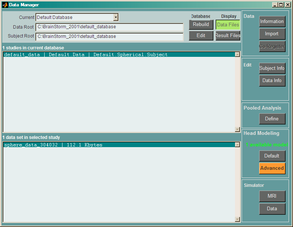The height and width of the screenshot is (227, 293).
Task: Select the default_data study row
Action: [86, 55]
